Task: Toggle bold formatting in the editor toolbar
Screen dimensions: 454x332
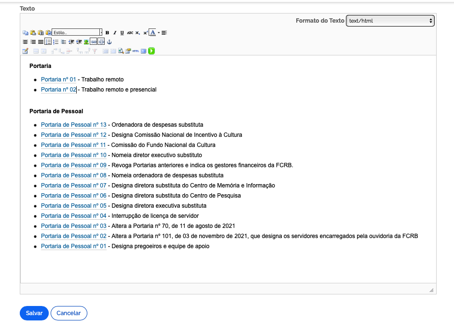Action: coord(107,33)
